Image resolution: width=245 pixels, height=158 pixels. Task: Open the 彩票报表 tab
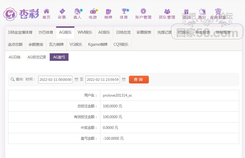(144, 32)
